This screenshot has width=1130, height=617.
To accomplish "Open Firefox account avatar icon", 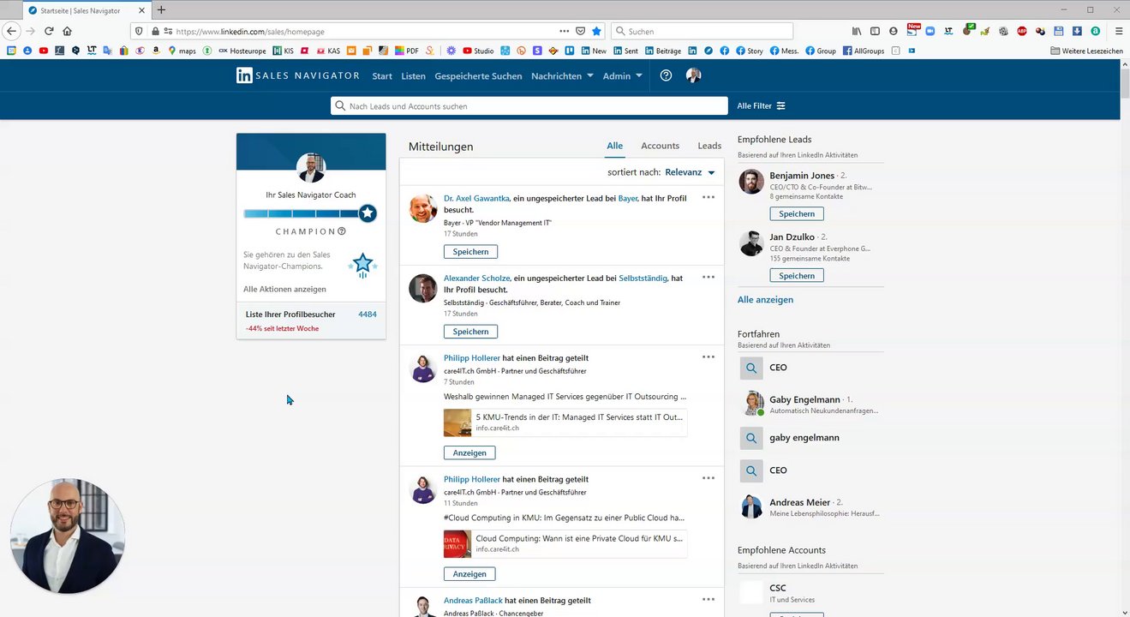I will [894, 31].
